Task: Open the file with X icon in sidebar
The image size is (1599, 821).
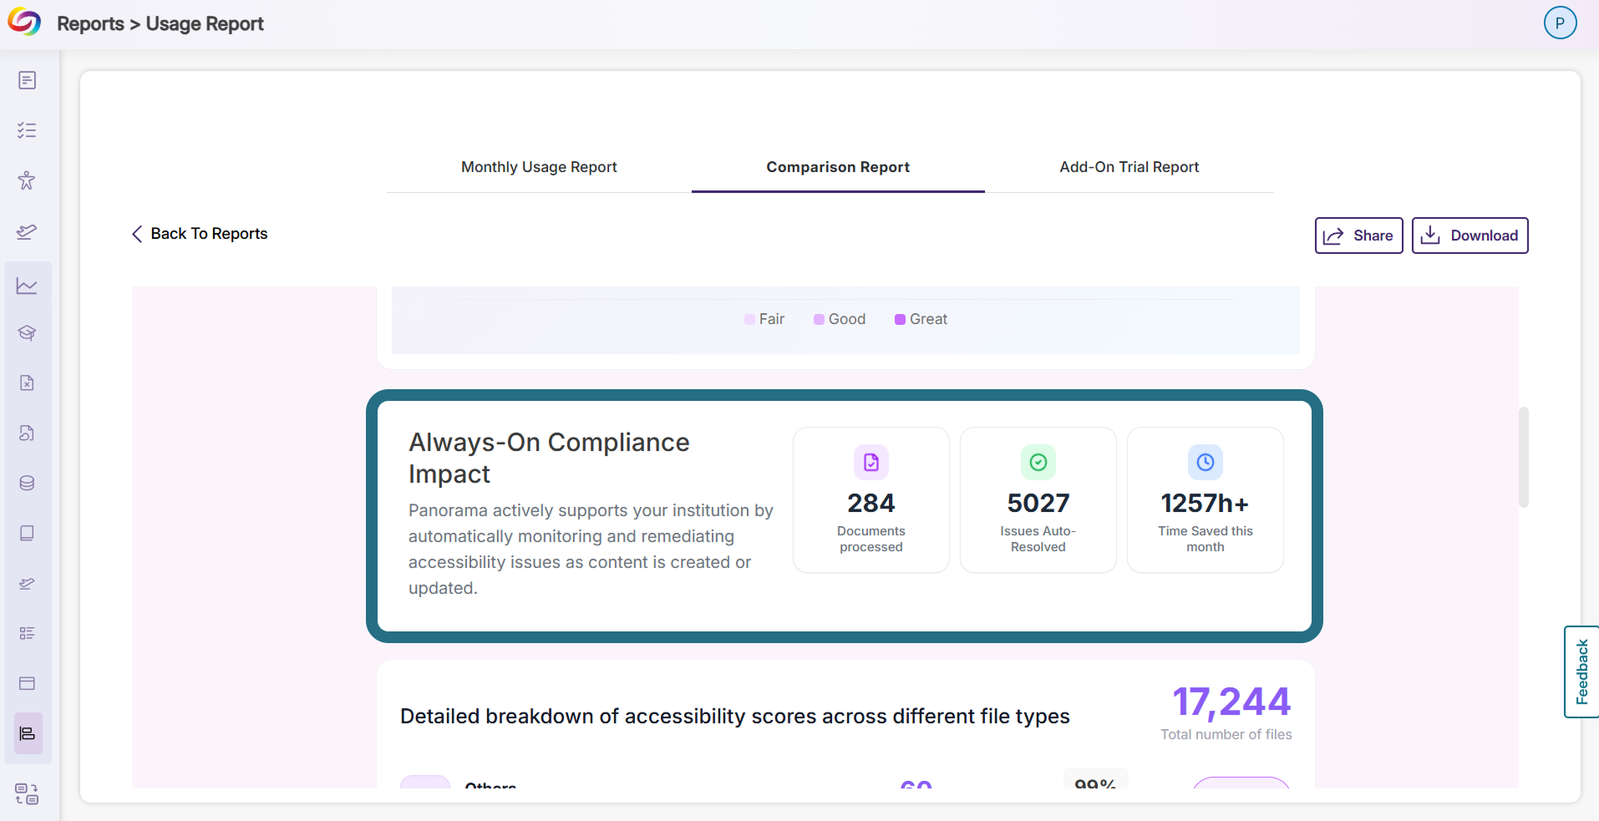Action: 27,383
